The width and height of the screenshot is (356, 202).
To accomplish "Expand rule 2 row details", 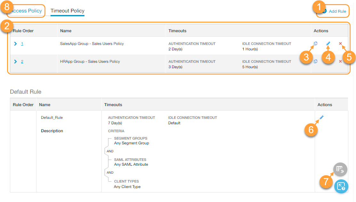I will 15,61.
